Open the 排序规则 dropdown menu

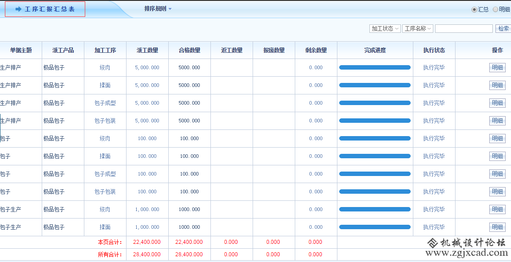158,9
